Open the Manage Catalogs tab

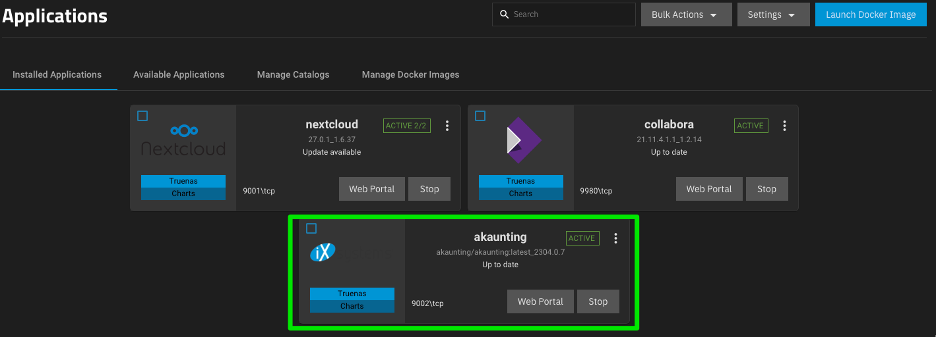coord(293,74)
